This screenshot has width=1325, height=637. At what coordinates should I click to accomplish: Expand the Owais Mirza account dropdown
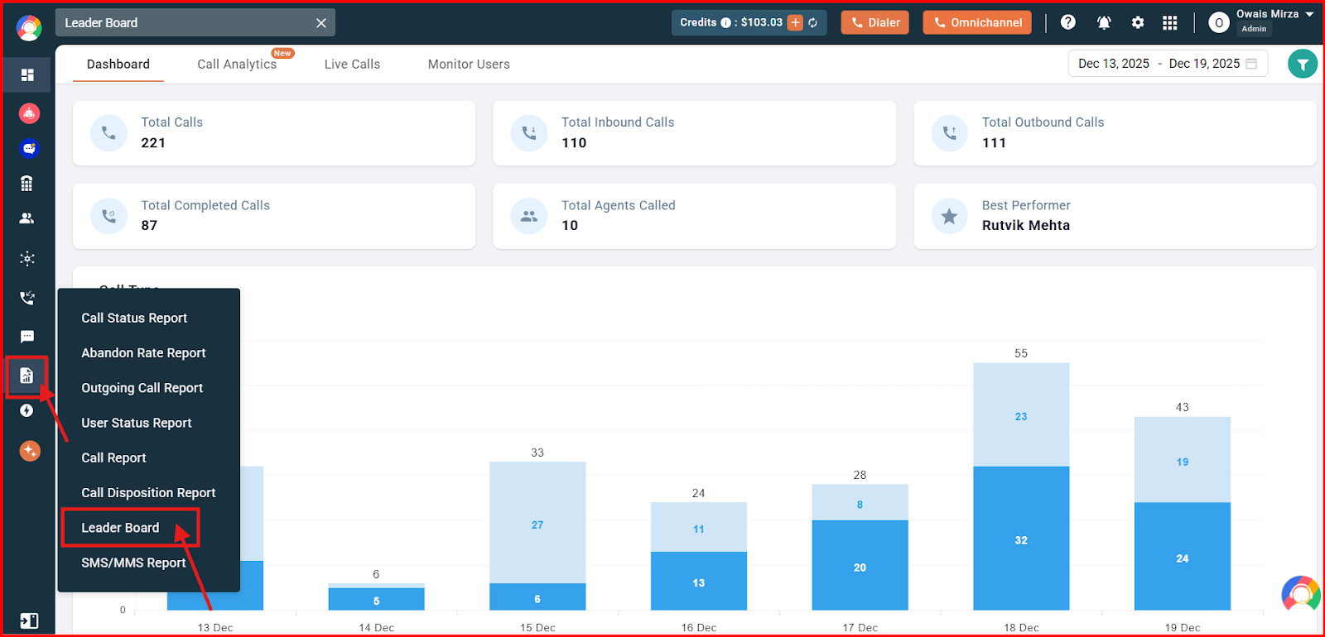pos(1309,14)
